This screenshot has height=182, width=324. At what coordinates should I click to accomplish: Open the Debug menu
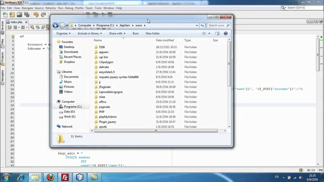[69, 8]
